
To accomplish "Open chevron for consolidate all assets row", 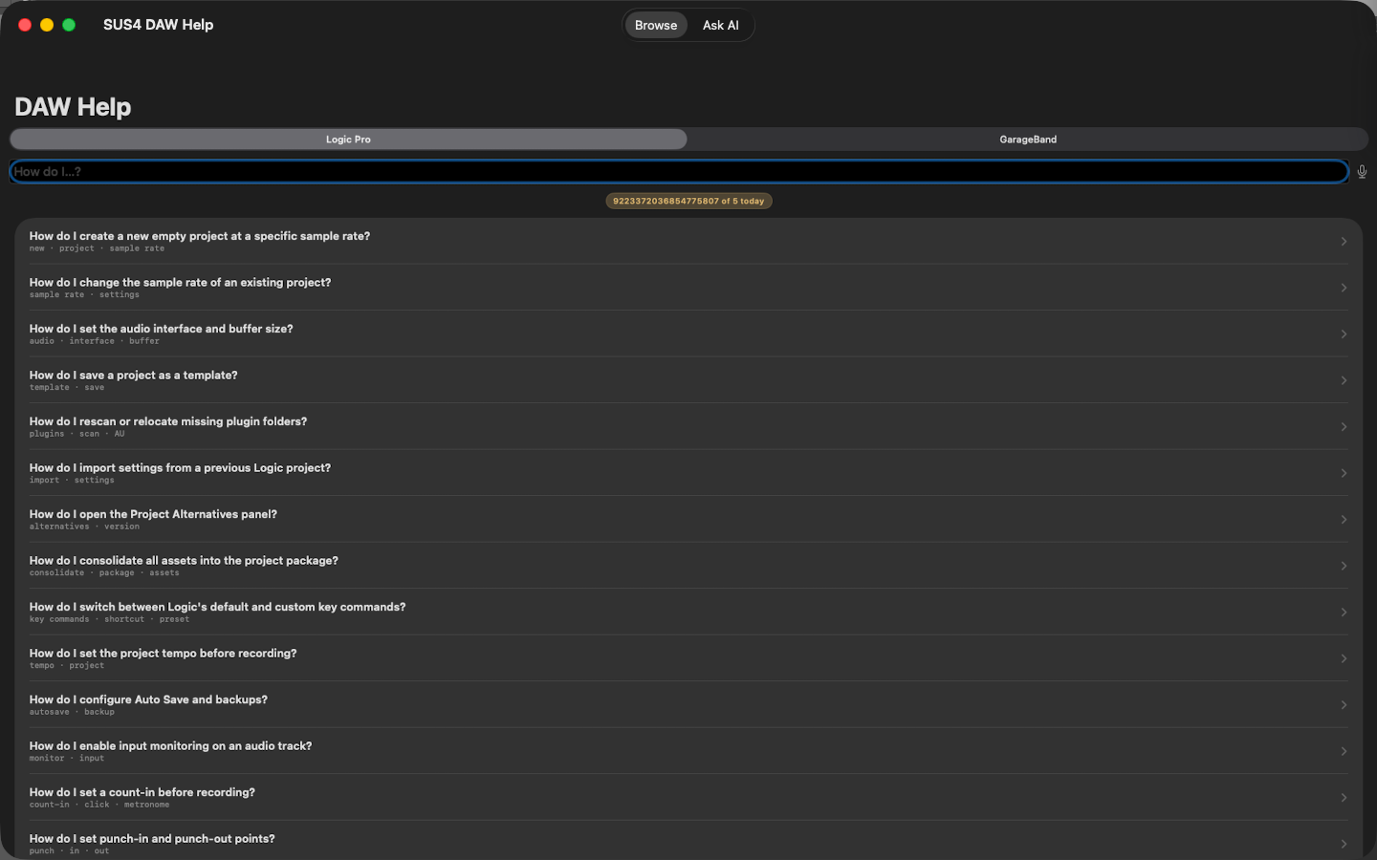I will (x=1344, y=566).
